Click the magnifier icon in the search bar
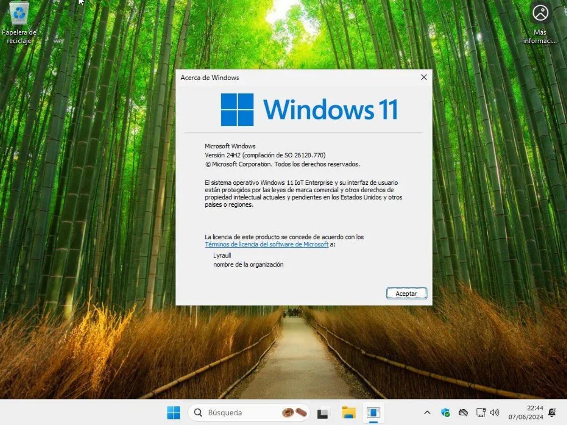Screen dimensions: 567x425 tap(197, 412)
